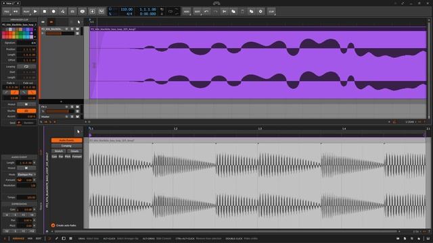Image resolution: width=433 pixels, height=243 pixels.
Task: Toggle the clip Looping button in the inspector
Action: click(26, 67)
